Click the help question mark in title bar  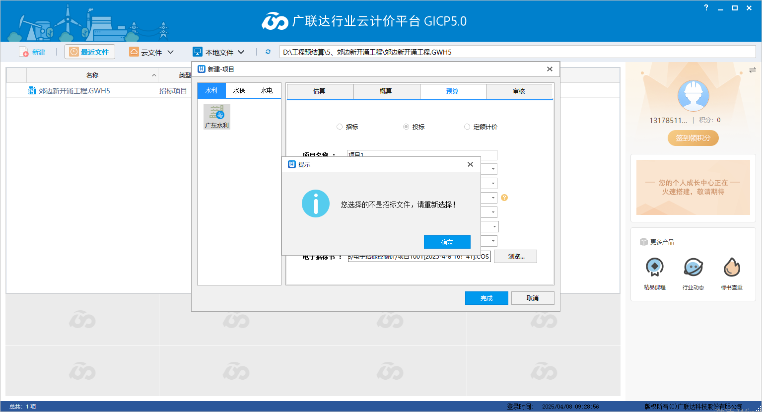tap(706, 7)
